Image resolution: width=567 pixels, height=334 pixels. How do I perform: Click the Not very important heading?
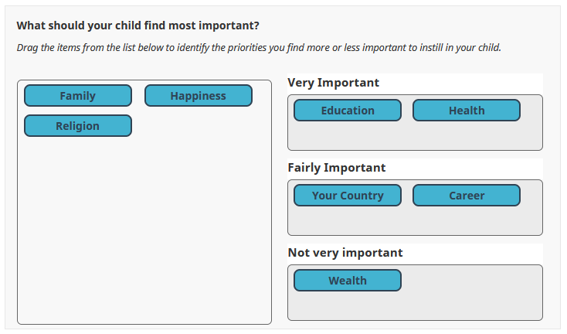coord(345,253)
